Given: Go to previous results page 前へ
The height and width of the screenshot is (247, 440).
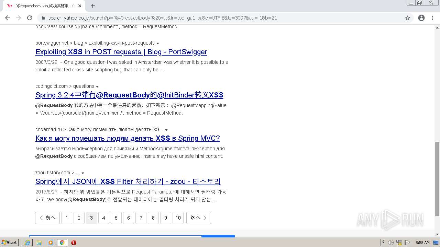Looking at the screenshot, I should tap(47, 218).
